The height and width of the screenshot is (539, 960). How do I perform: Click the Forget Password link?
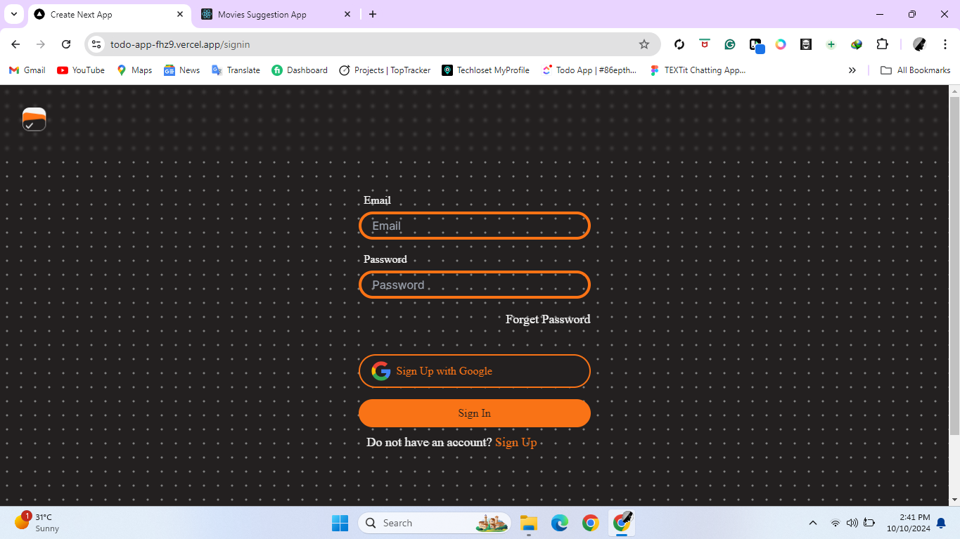click(x=547, y=319)
